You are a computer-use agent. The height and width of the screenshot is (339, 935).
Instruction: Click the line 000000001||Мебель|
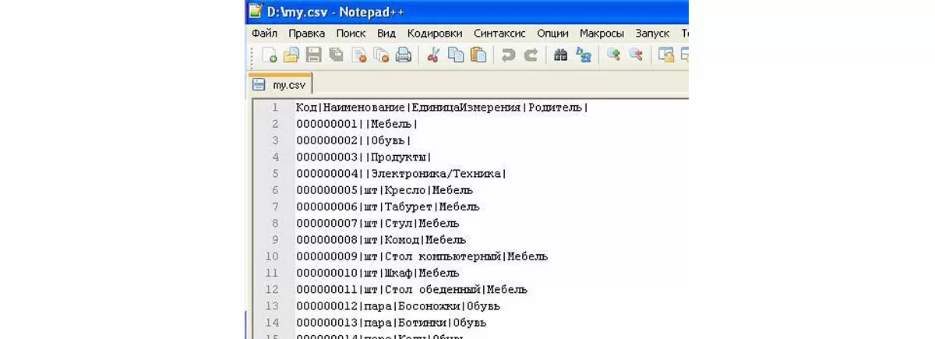[x=357, y=124]
